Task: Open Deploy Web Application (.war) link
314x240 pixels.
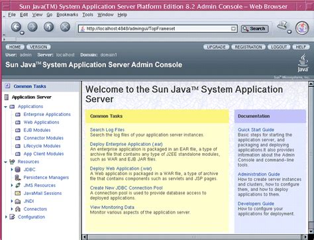Action: click(121, 168)
